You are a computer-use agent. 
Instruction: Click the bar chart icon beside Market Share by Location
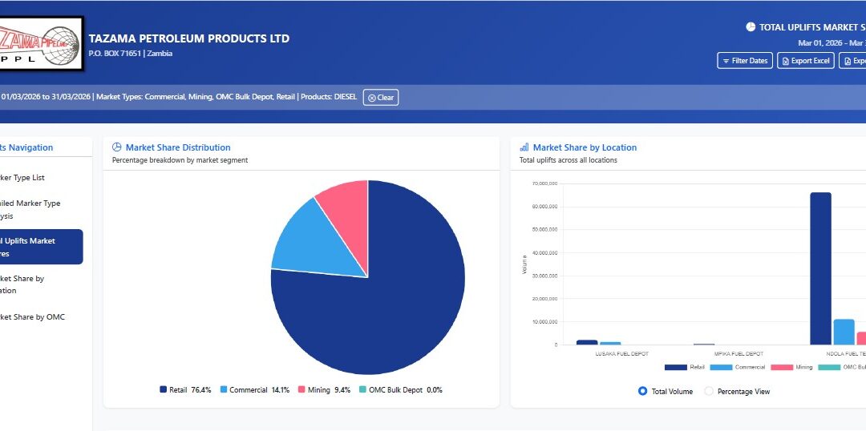pyautogui.click(x=524, y=147)
